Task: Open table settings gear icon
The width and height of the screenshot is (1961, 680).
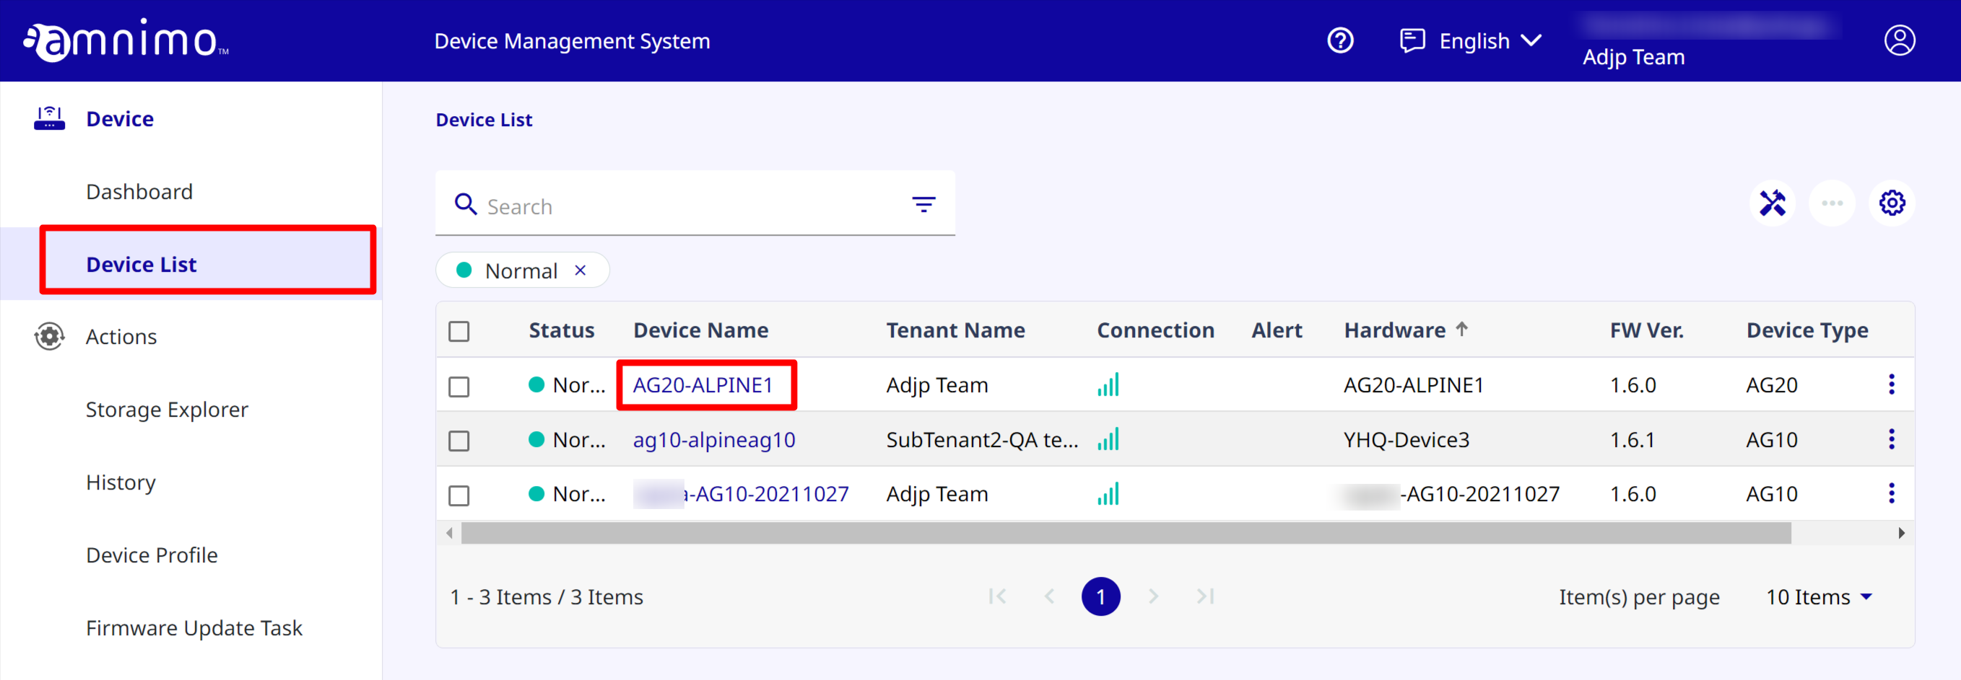Action: tap(1892, 203)
